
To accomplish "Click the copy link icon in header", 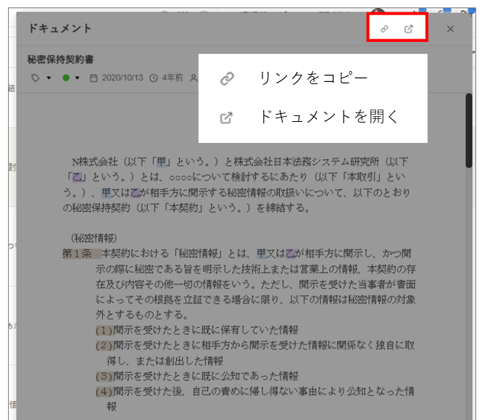I will [385, 29].
